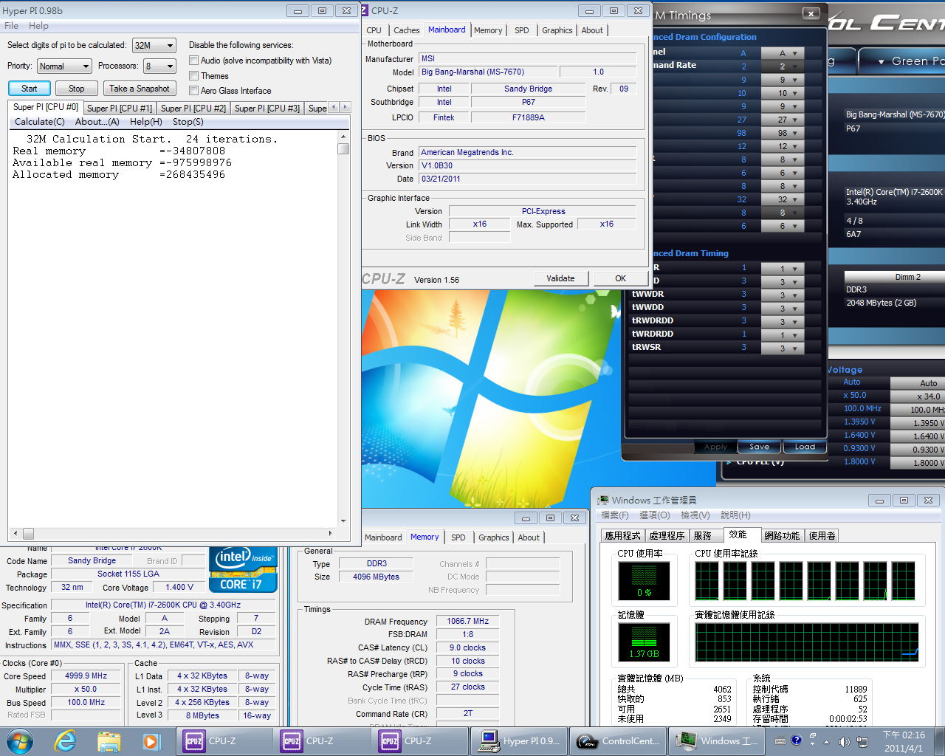Open the tRWSR timing dropdown

[x=782, y=348]
